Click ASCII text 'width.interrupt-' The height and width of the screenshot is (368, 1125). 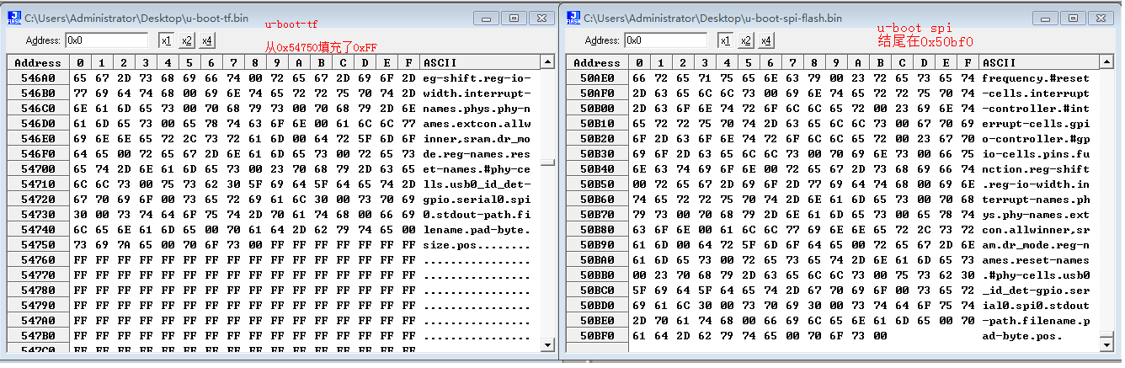477,93
